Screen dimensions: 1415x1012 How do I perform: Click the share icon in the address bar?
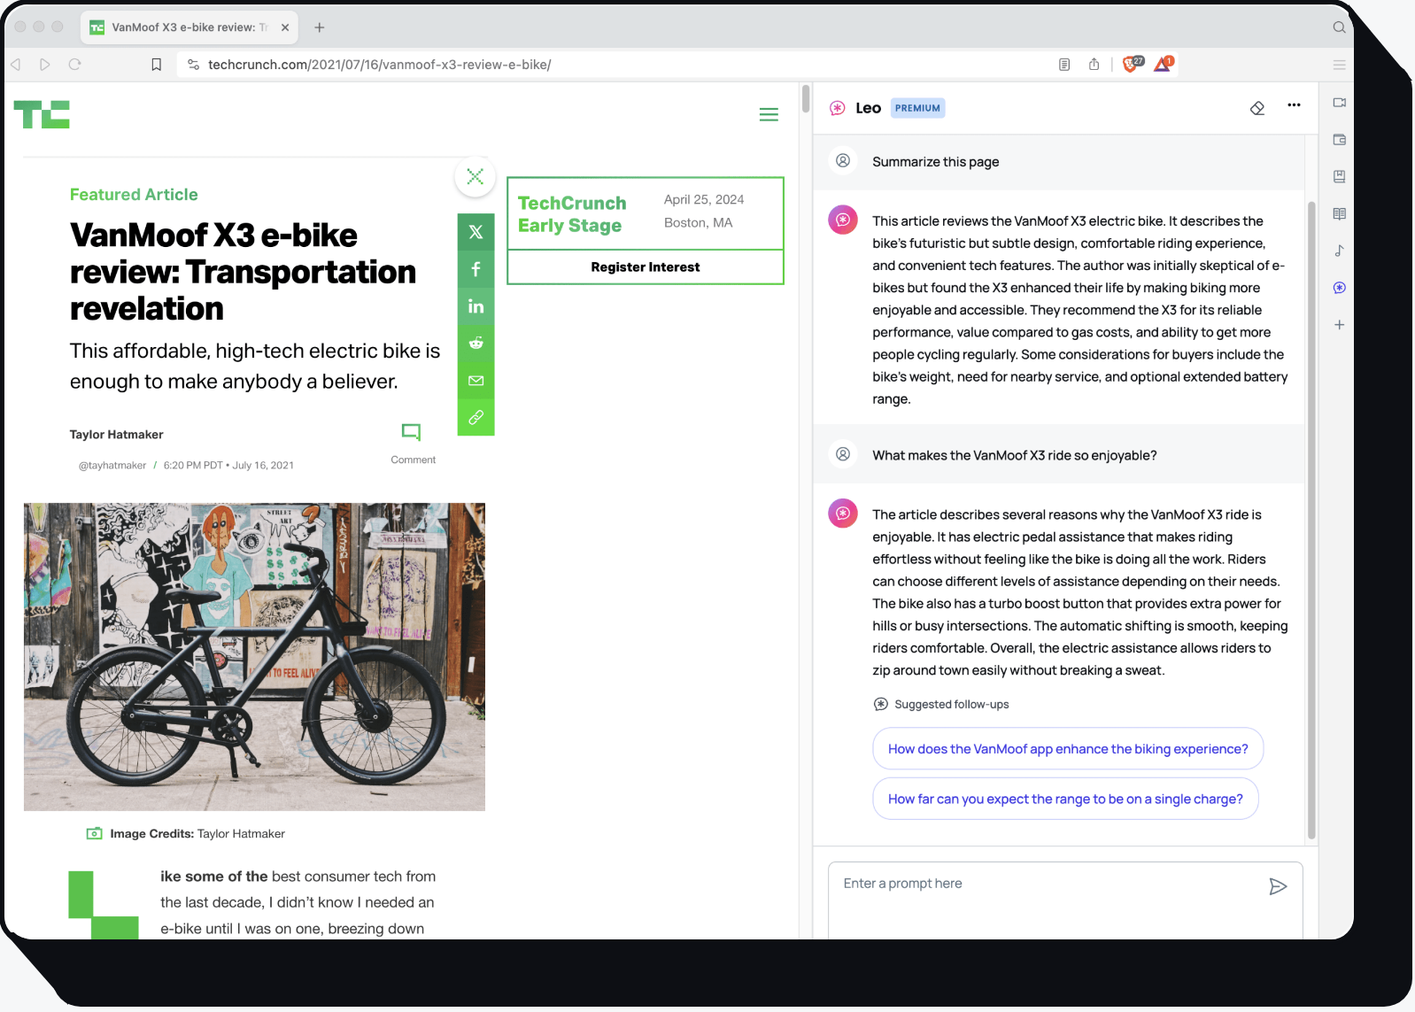(x=1094, y=65)
